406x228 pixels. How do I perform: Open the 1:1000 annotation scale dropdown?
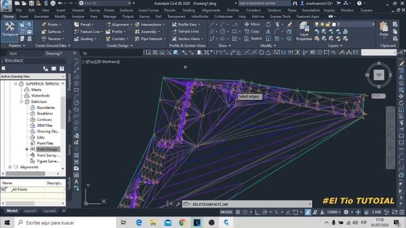(334, 212)
